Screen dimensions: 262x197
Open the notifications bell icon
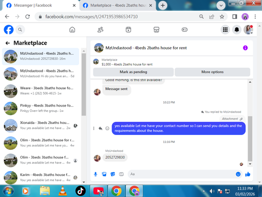click(237, 29)
